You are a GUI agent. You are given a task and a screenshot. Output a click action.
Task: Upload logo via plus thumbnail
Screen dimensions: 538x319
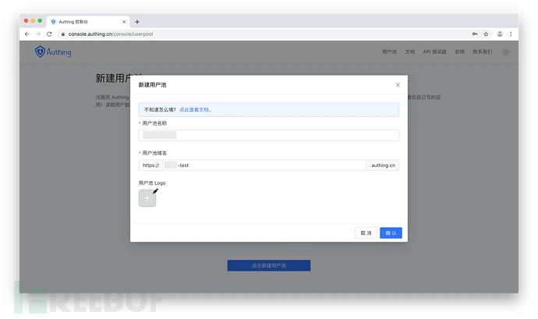click(147, 198)
